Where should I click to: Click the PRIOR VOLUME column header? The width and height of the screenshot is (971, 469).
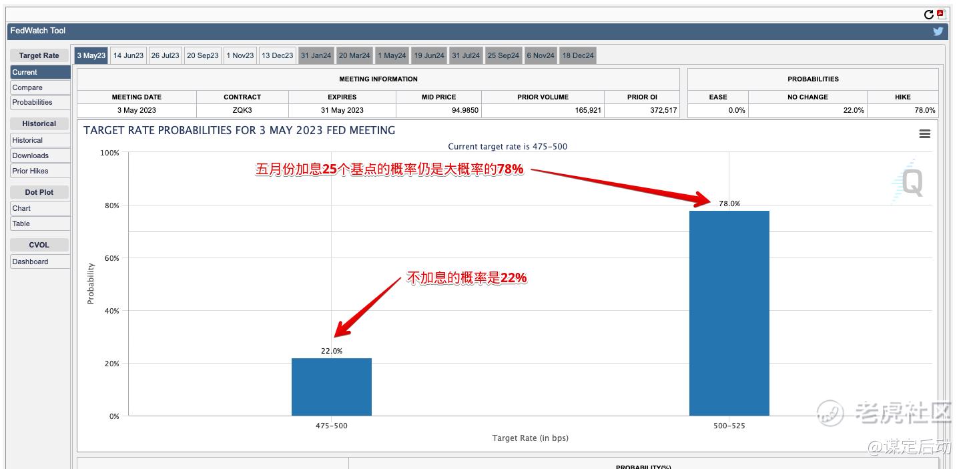(543, 97)
